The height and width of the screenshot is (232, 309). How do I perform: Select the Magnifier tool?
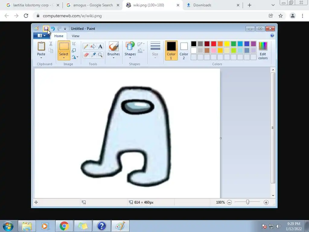[x=100, y=55]
